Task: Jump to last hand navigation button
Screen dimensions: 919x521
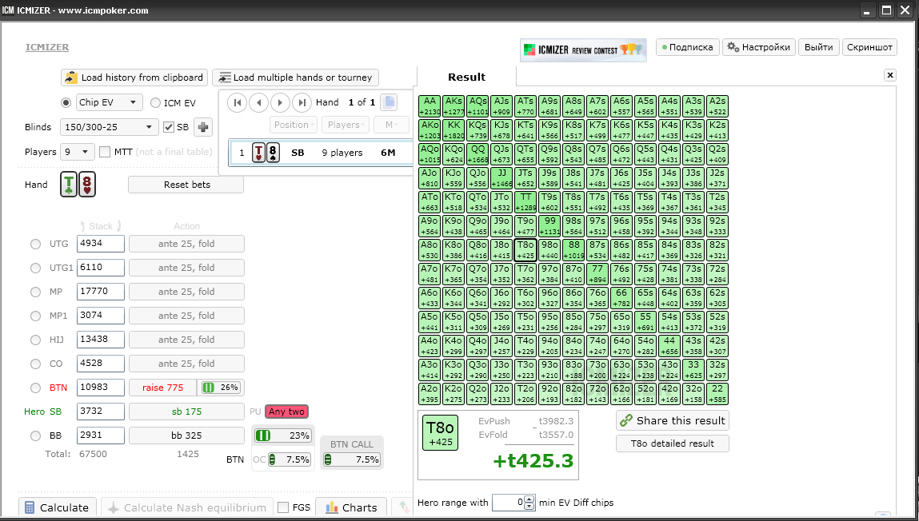Action: tap(302, 102)
